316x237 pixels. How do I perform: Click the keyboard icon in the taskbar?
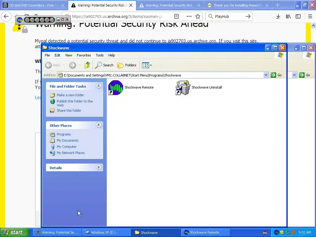tap(265, 233)
